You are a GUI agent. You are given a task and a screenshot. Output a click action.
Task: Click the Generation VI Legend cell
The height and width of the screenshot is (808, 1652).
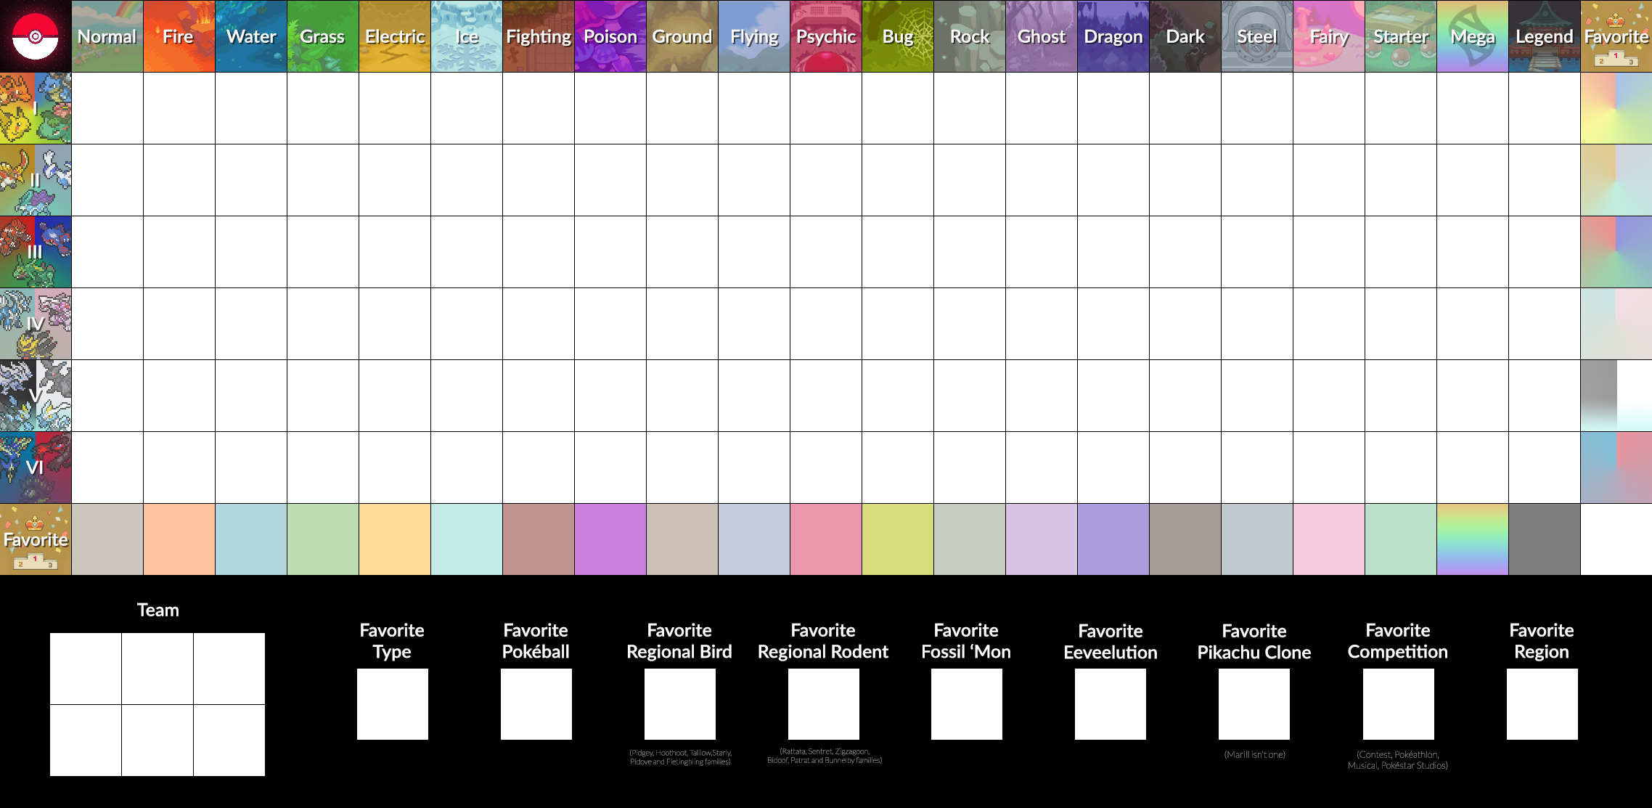coord(1545,468)
